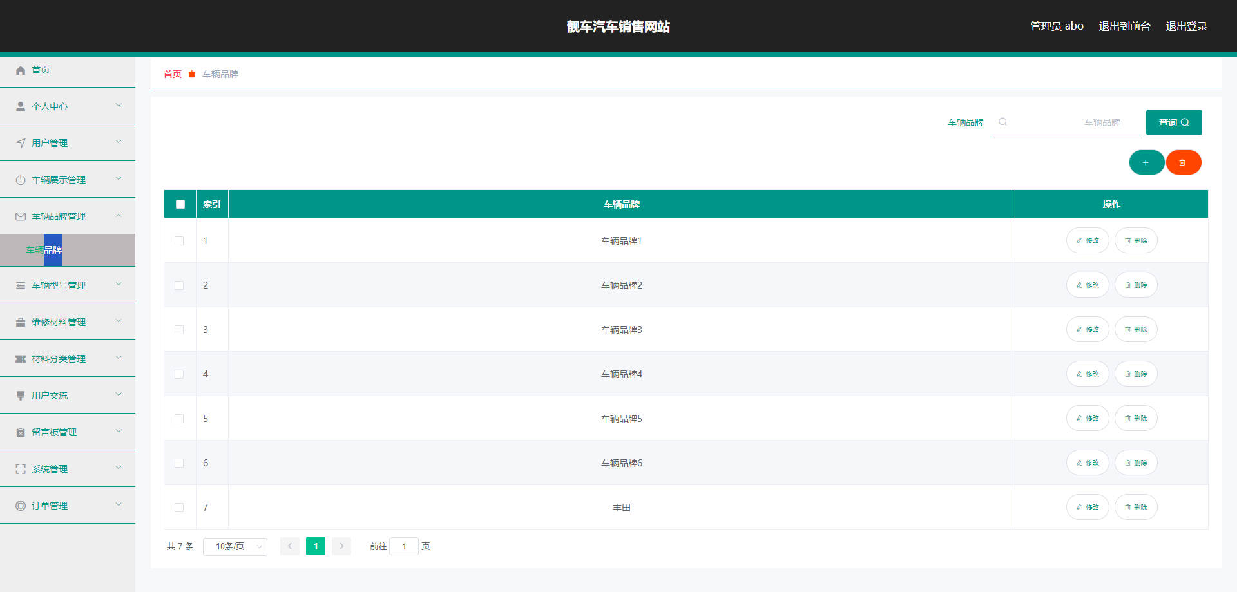The image size is (1237, 592).
Task: Expand the 车辆型号管理 chevron
Action: click(x=119, y=284)
